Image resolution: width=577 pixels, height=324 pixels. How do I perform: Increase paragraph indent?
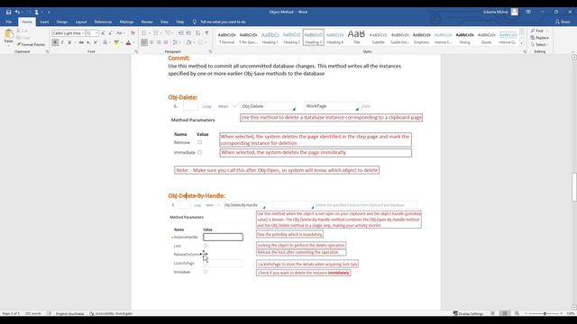coord(188,33)
